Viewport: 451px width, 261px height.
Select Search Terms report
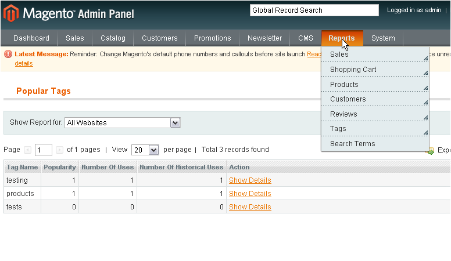(353, 144)
